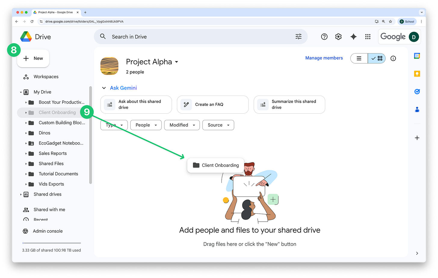Go back in browser history
Viewport: 438px width, 278px height.
click(17, 22)
